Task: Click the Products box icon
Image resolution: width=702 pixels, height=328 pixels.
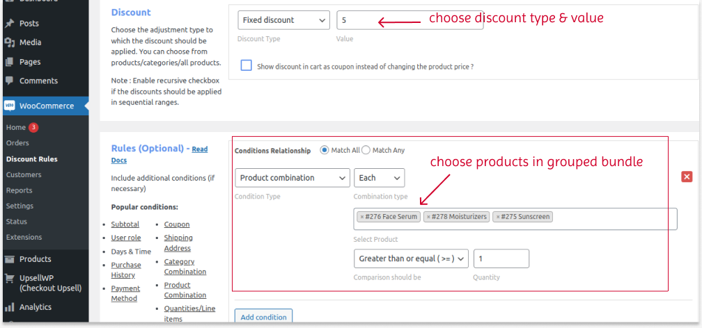Action: [x=10, y=259]
